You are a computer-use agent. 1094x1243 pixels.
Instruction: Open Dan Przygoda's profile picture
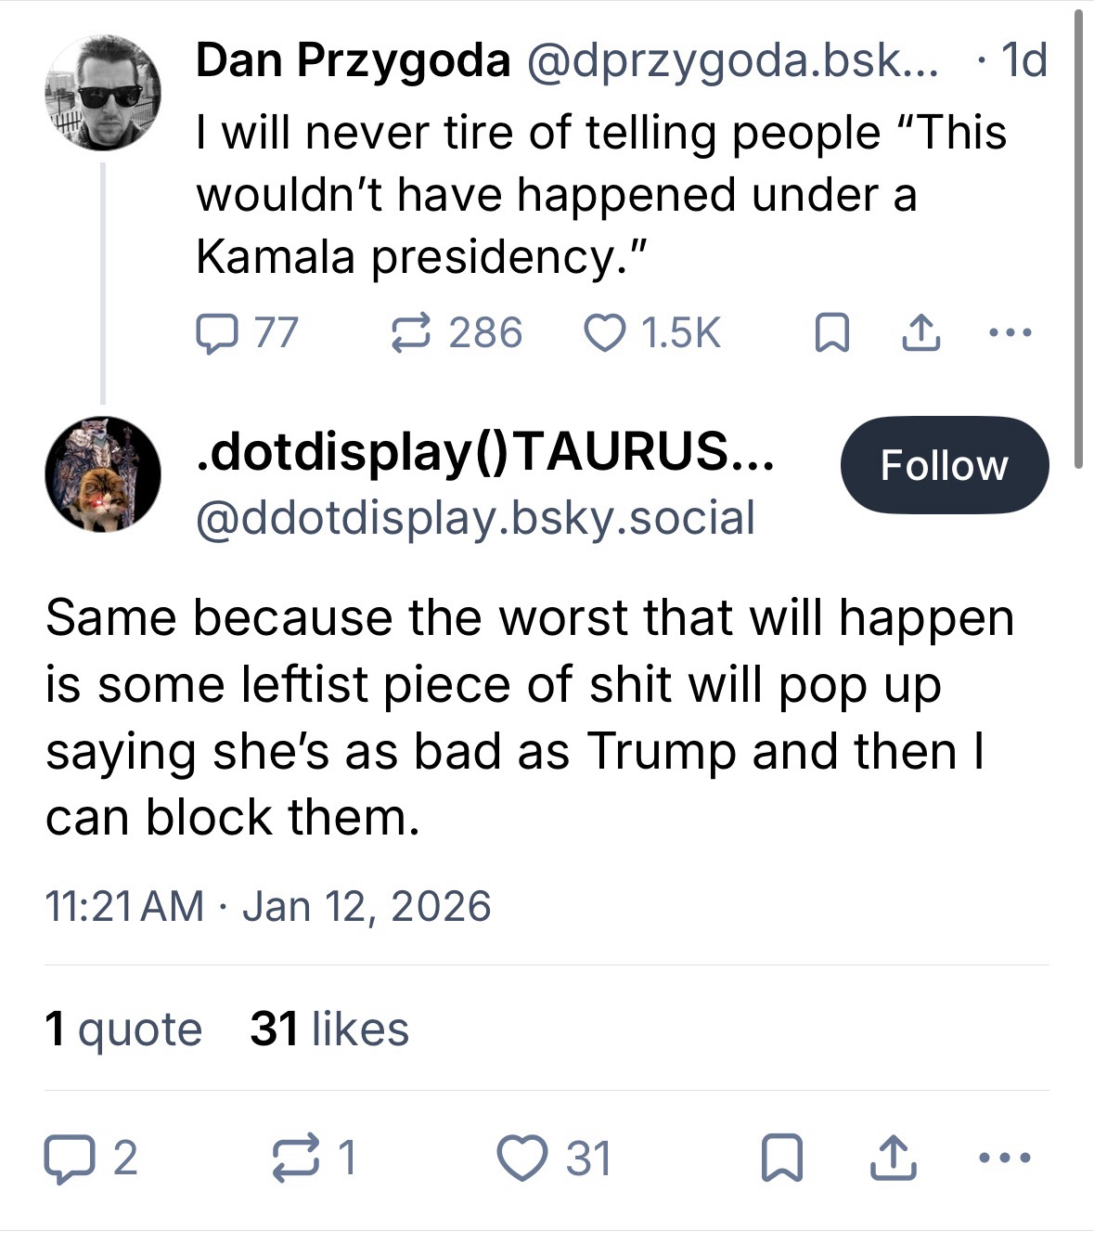pyautogui.click(x=103, y=93)
